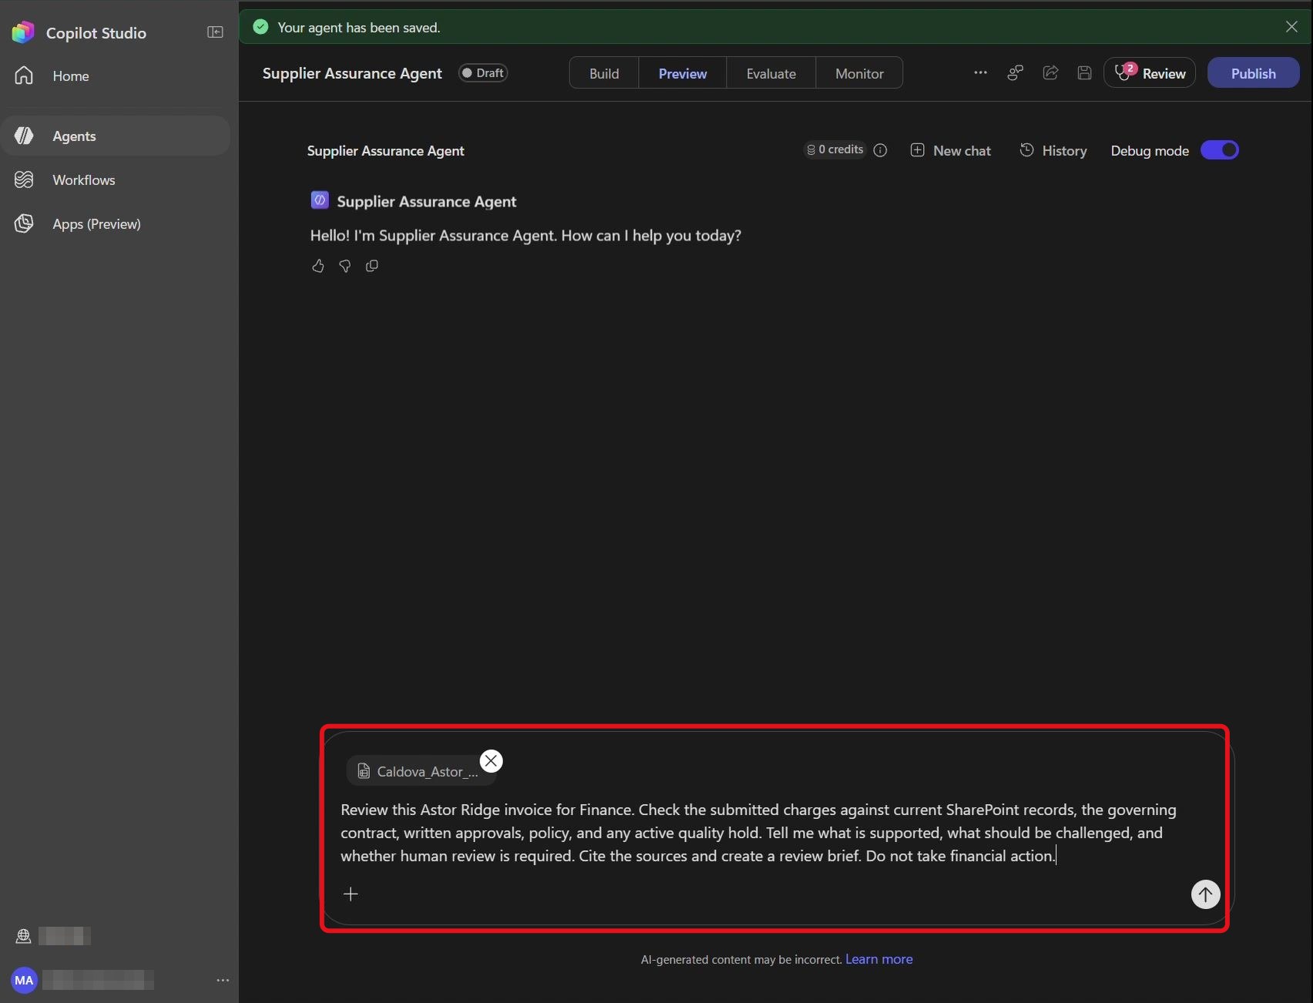Screen dimensions: 1313x1003
Task: Open the Review button with badge
Action: (1150, 73)
